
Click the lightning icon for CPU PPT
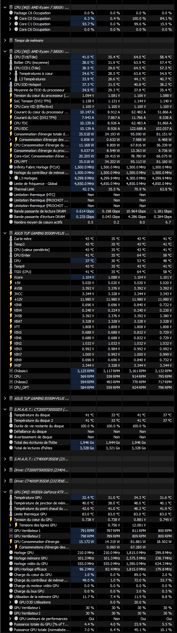tap(11, 162)
